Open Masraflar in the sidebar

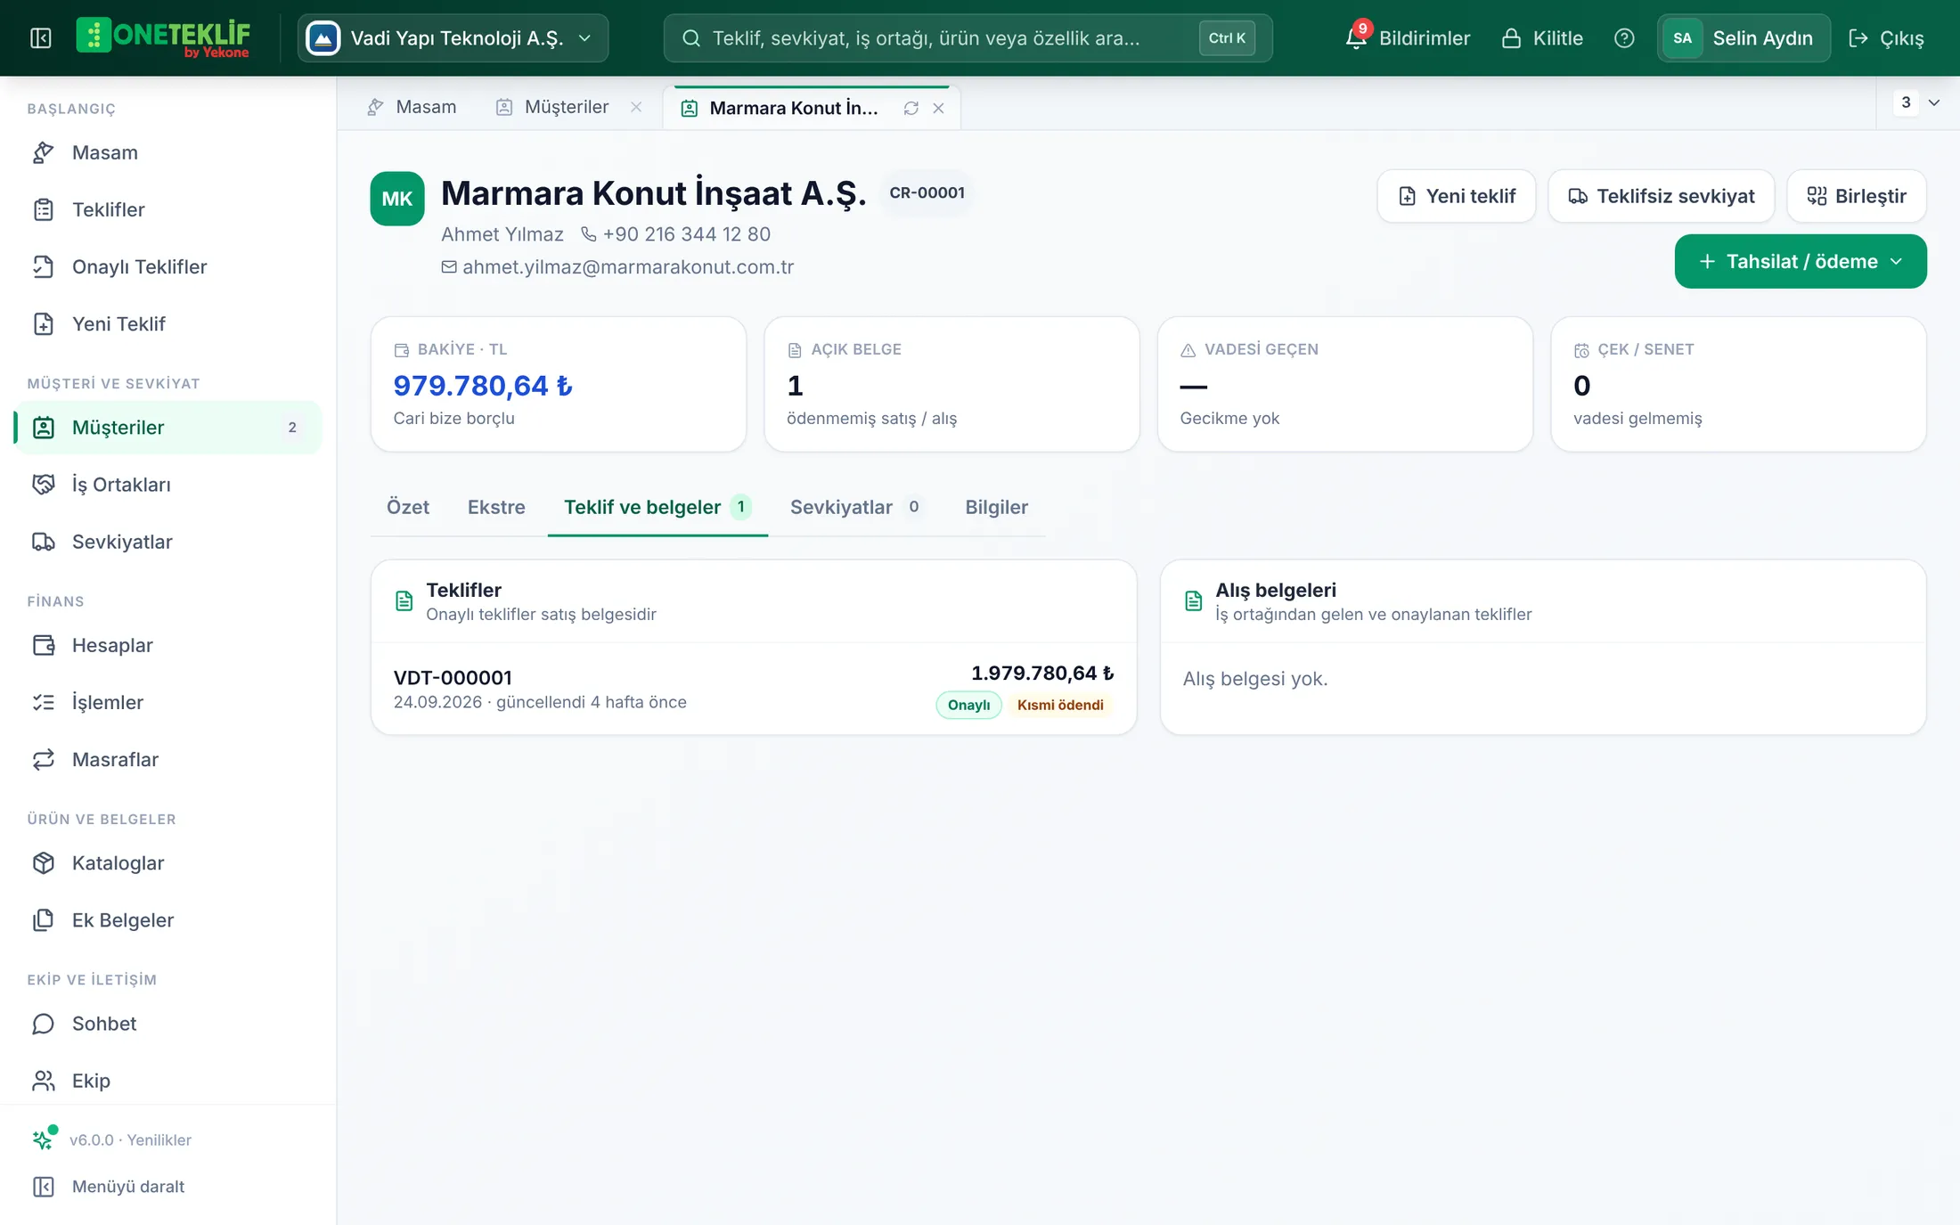tap(168, 759)
